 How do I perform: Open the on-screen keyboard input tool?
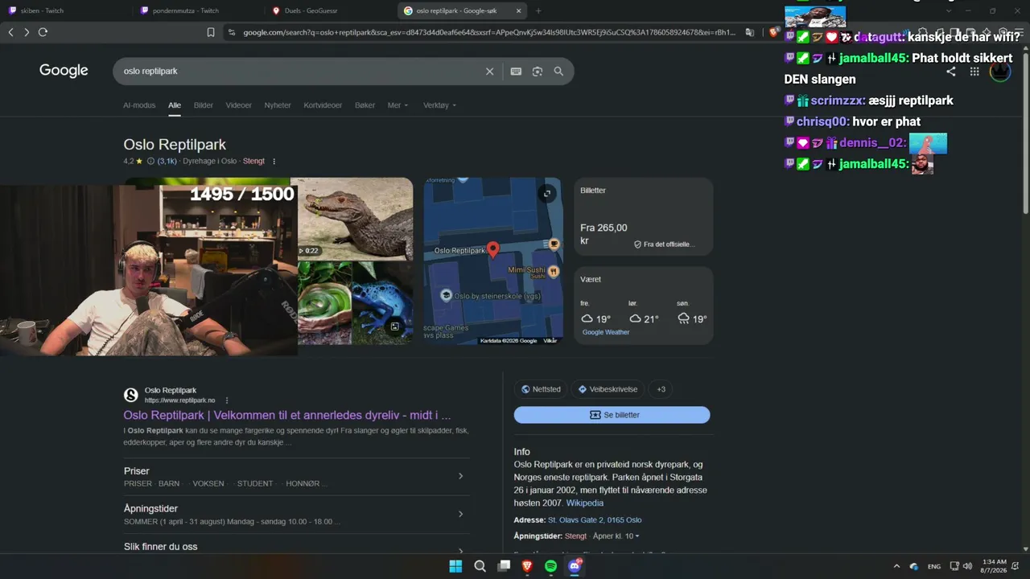(516, 72)
